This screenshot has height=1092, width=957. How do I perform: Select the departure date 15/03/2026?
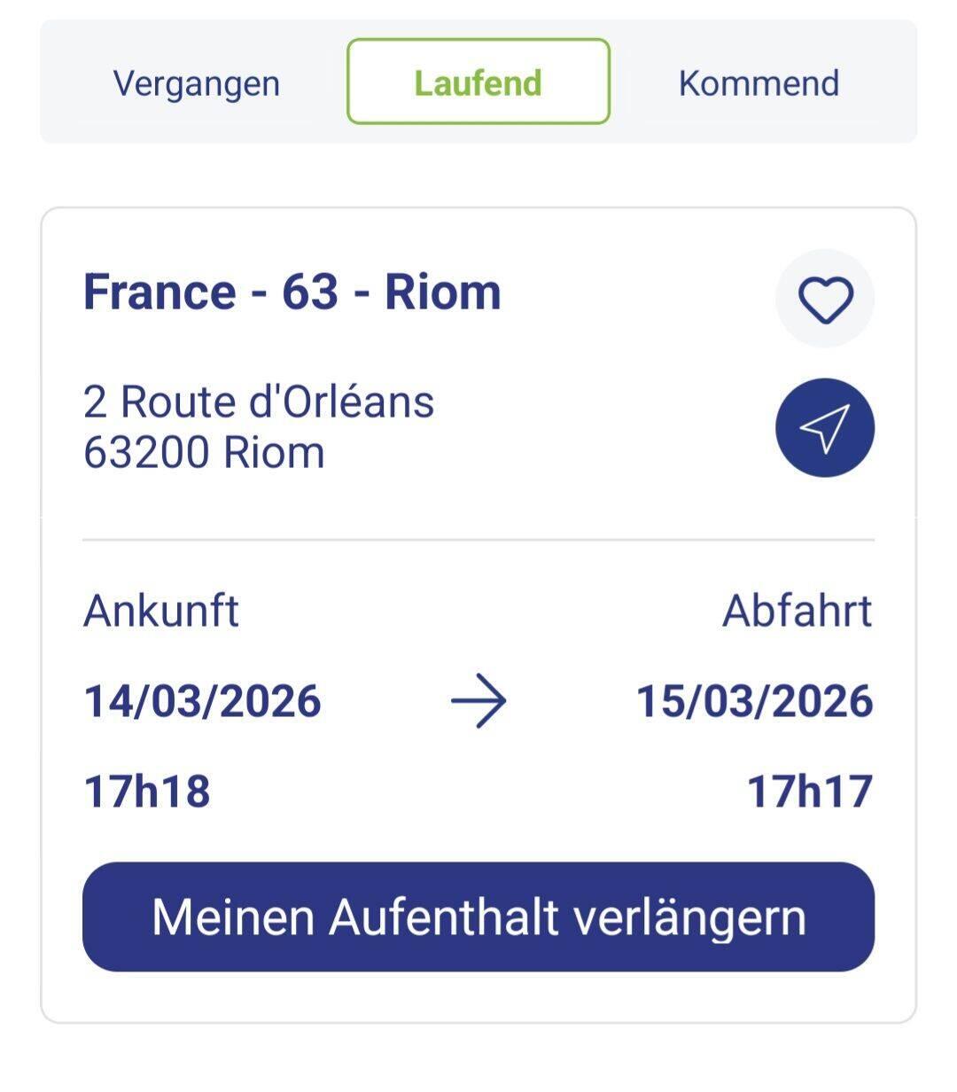point(755,701)
